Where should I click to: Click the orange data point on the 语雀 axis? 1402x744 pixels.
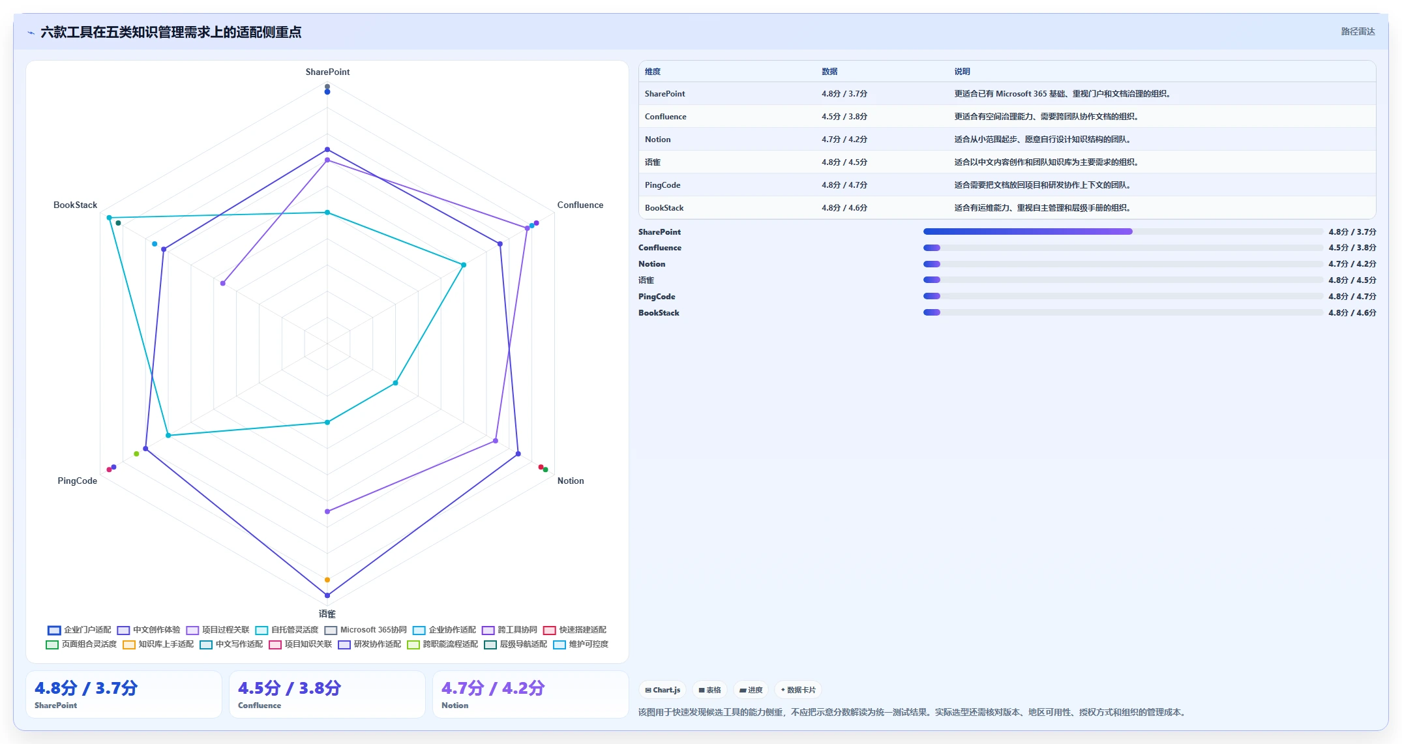(327, 580)
